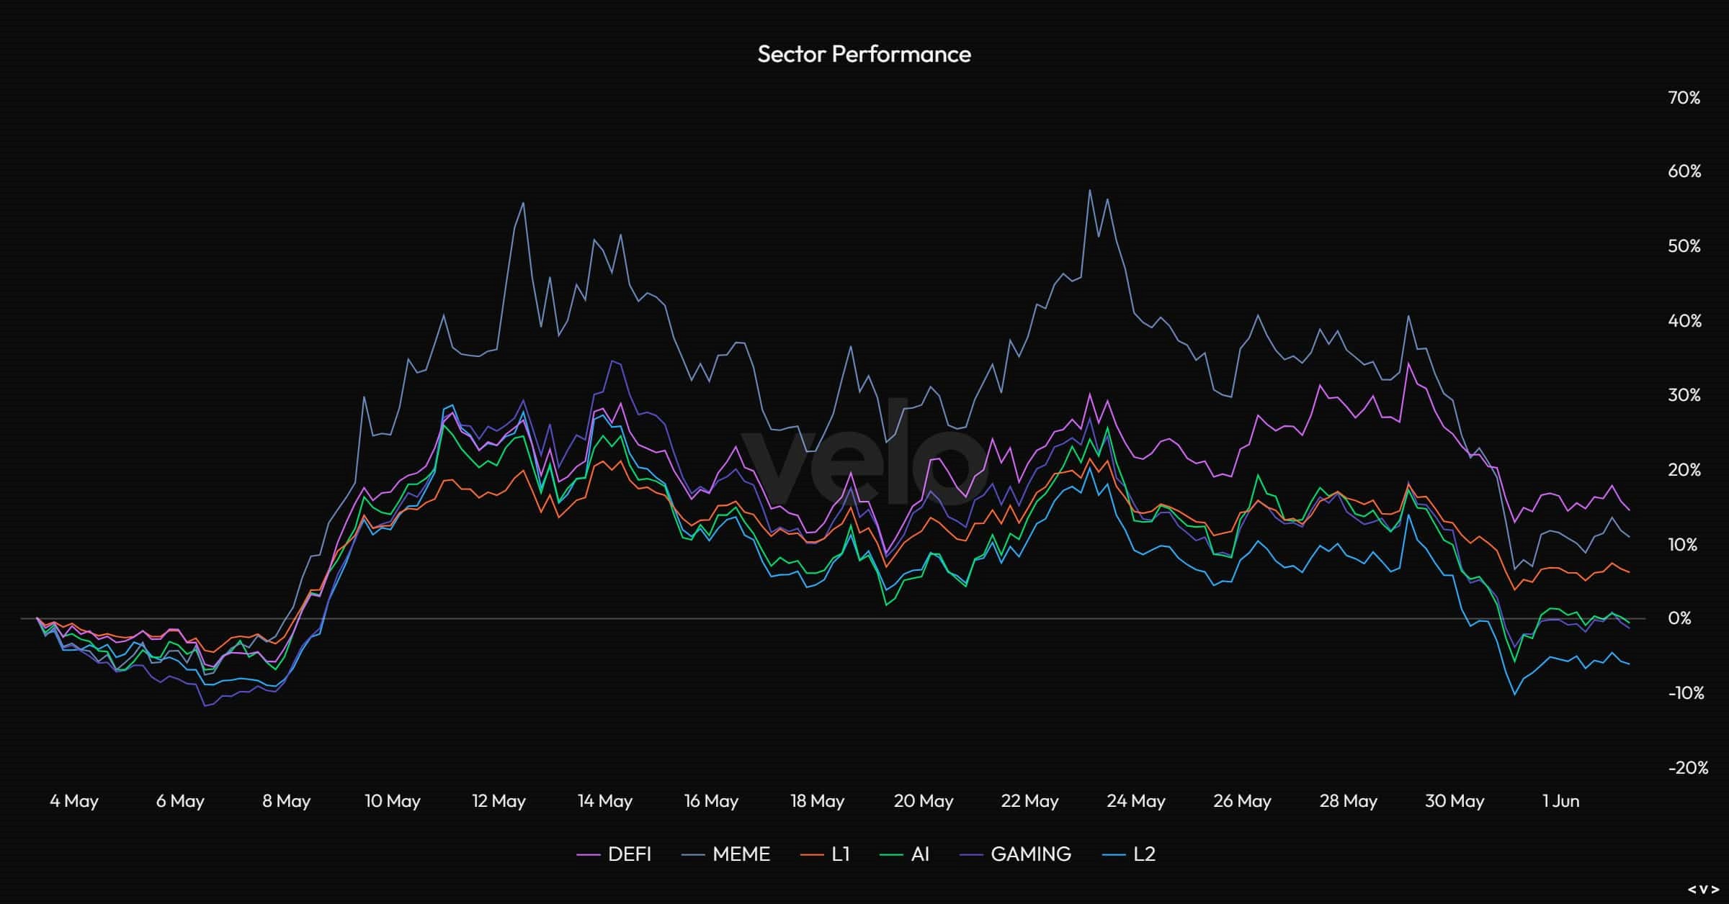Screen dimensions: 1729x904
Task: Hide the L2 series via legend label
Action: tap(1144, 854)
